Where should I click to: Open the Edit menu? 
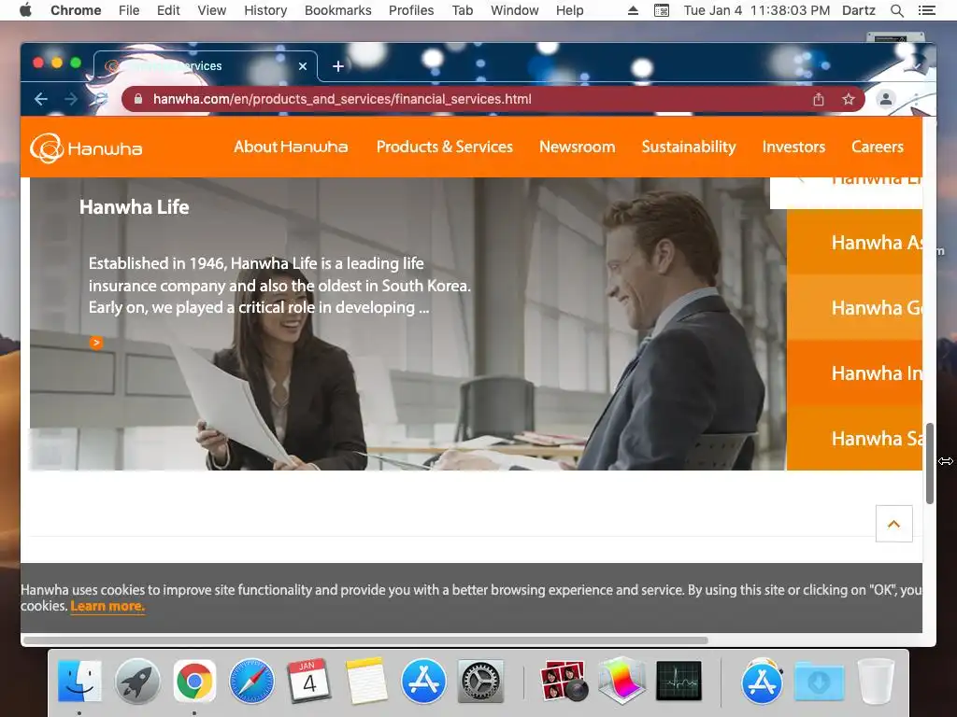(x=168, y=10)
